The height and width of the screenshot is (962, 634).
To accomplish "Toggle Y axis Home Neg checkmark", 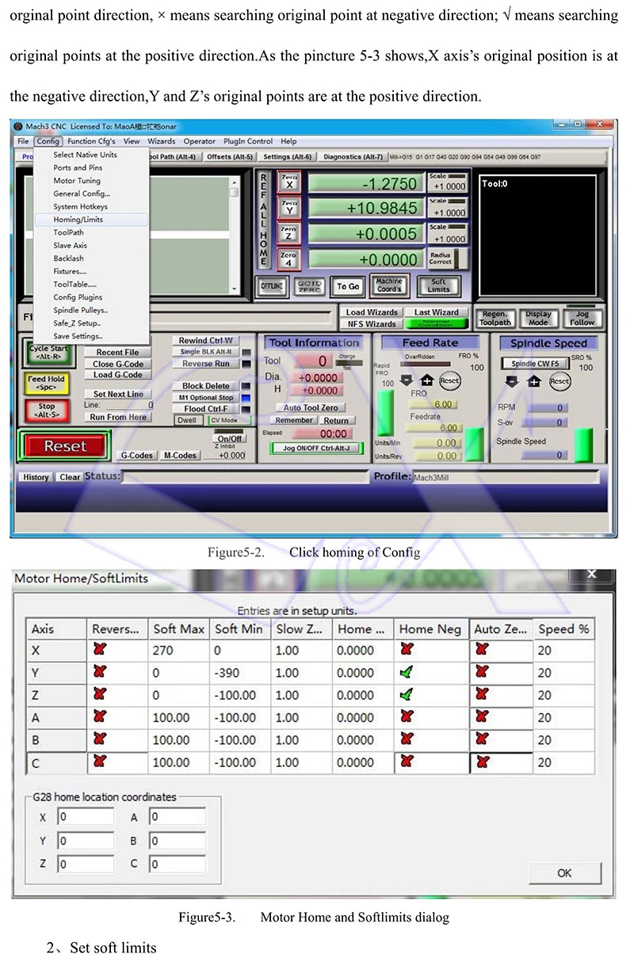I will point(407,672).
